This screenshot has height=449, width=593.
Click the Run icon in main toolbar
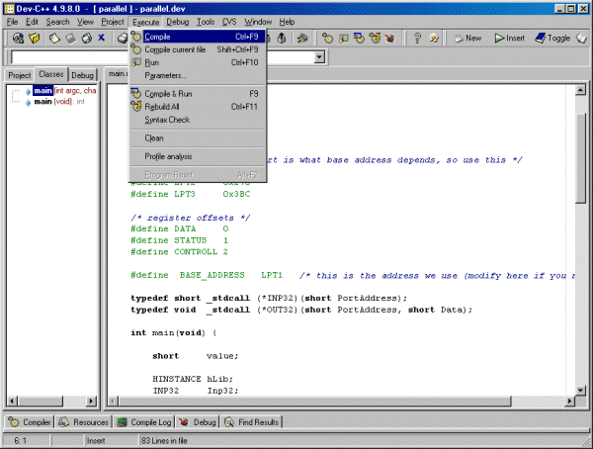(343, 38)
